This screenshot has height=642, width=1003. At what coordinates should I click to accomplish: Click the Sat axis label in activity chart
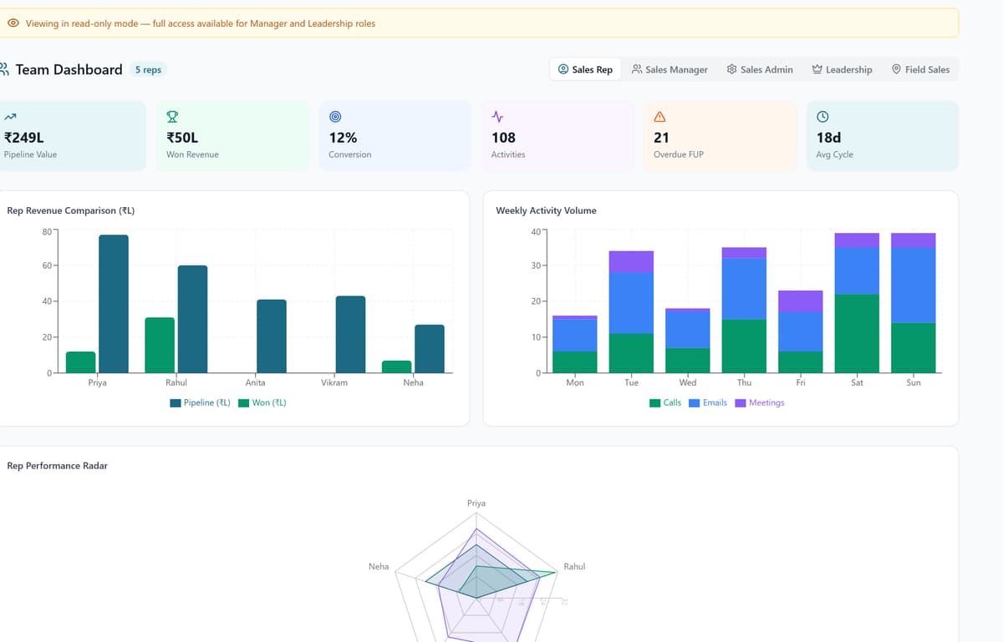pos(857,382)
